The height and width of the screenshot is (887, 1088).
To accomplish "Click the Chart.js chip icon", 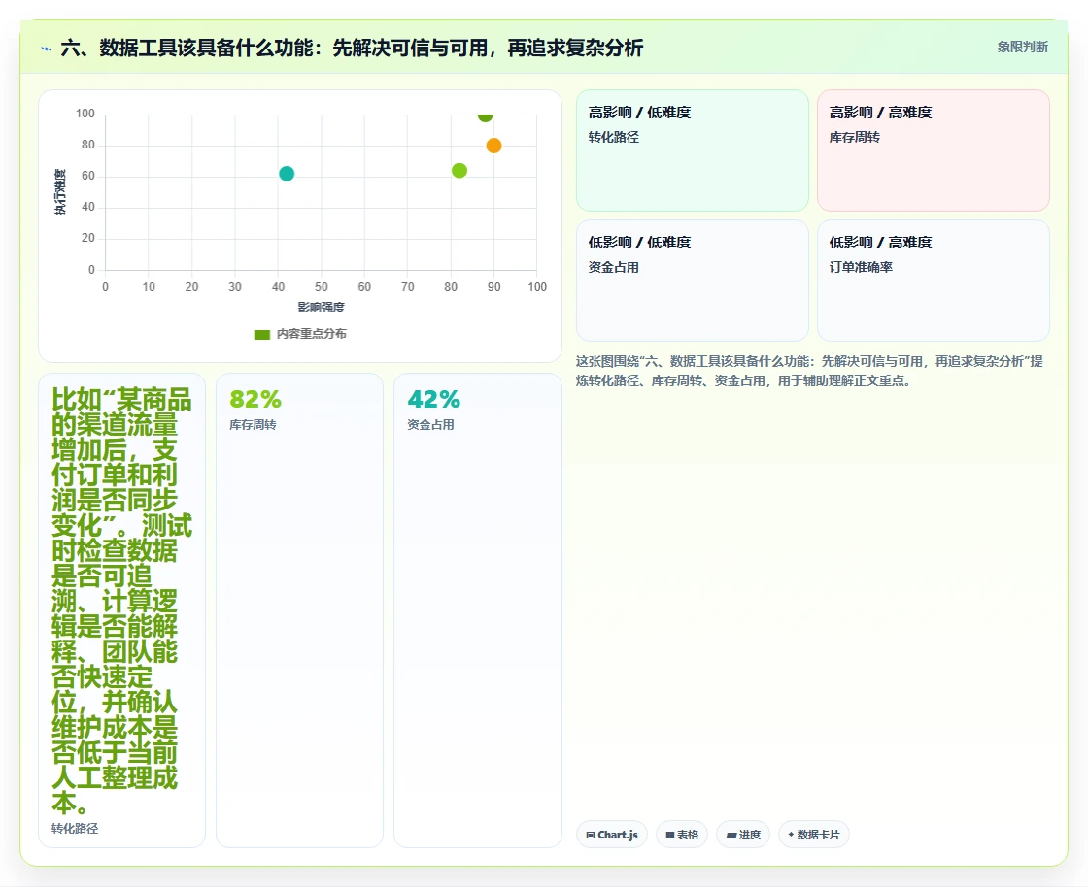I will pyautogui.click(x=591, y=835).
